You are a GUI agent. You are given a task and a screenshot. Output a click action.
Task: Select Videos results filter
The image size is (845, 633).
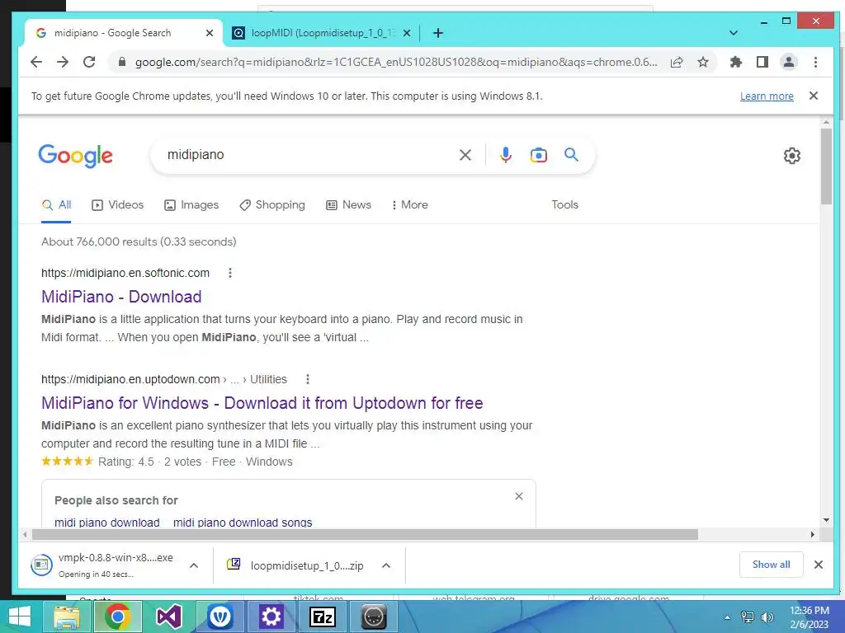pos(117,204)
